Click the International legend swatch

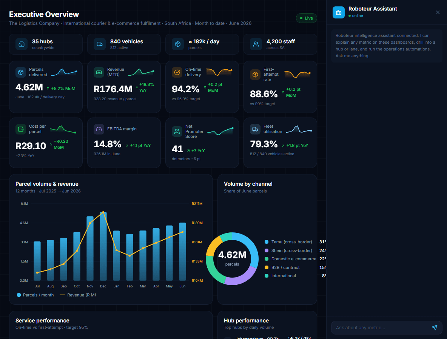pos(267,276)
